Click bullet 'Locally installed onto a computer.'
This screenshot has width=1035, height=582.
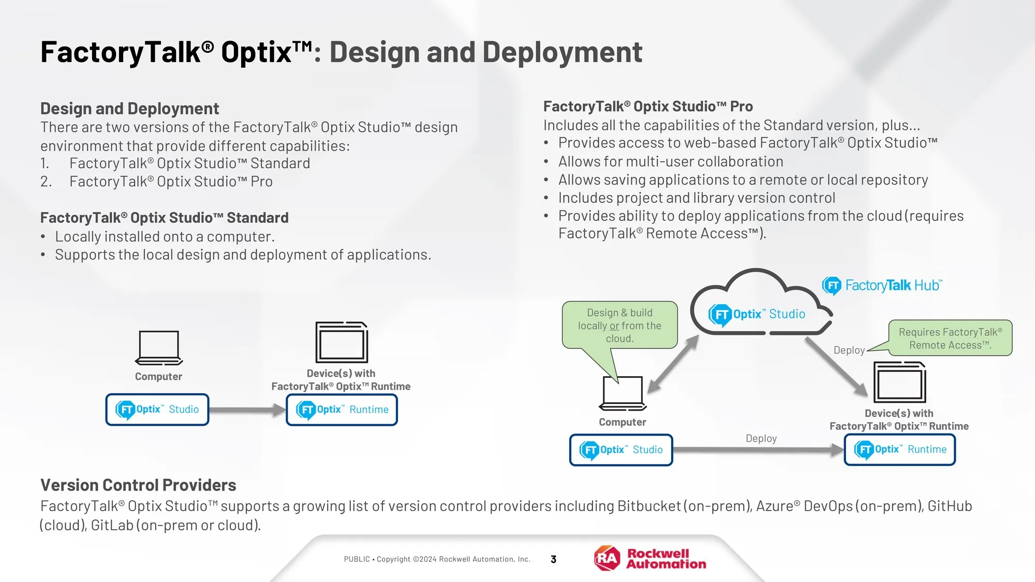[157, 237]
